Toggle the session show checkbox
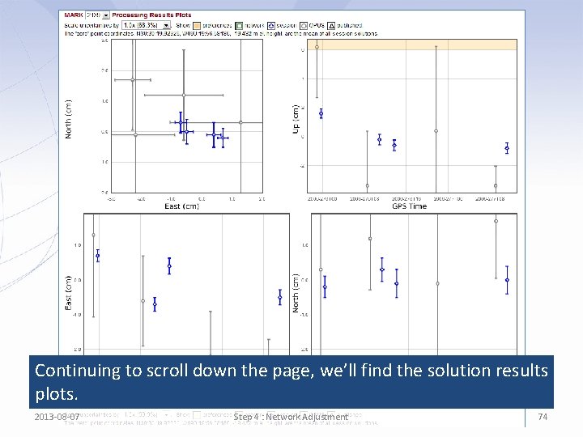 pos(271,26)
